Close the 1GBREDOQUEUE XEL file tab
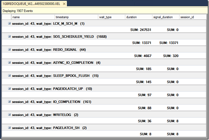 [x=64, y=4]
